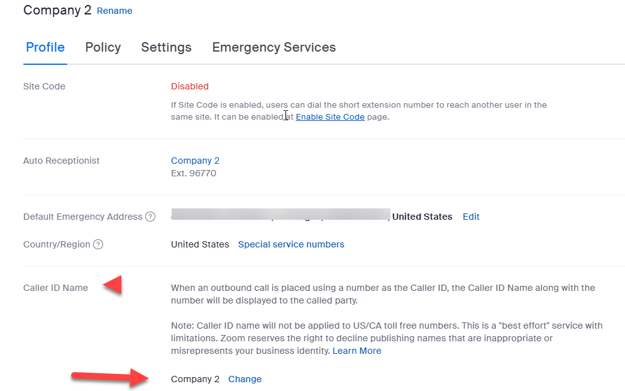Open the Settings tab
This screenshot has height=391, width=625.
(x=166, y=47)
